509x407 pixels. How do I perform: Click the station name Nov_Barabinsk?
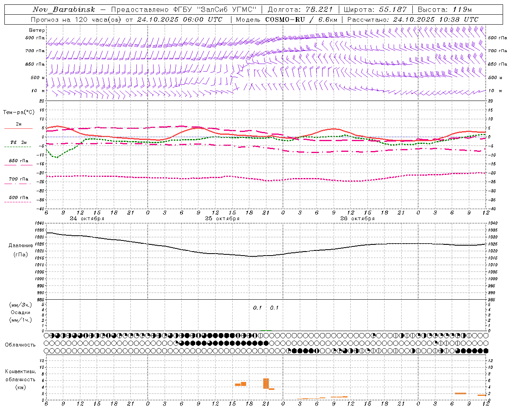tap(64, 10)
